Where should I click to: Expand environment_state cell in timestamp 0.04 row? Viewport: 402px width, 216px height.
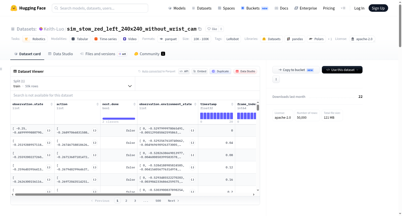[192, 143]
